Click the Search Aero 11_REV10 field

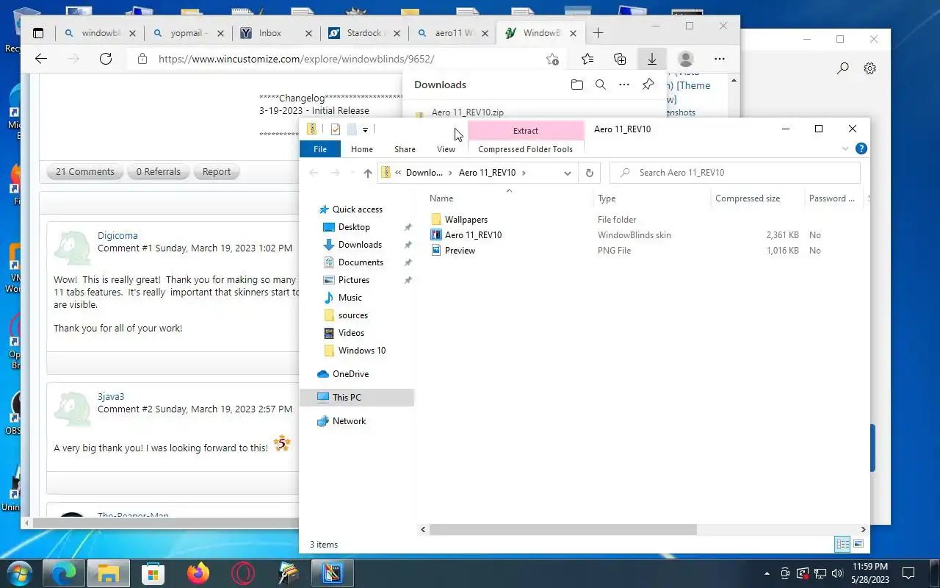tap(734, 173)
